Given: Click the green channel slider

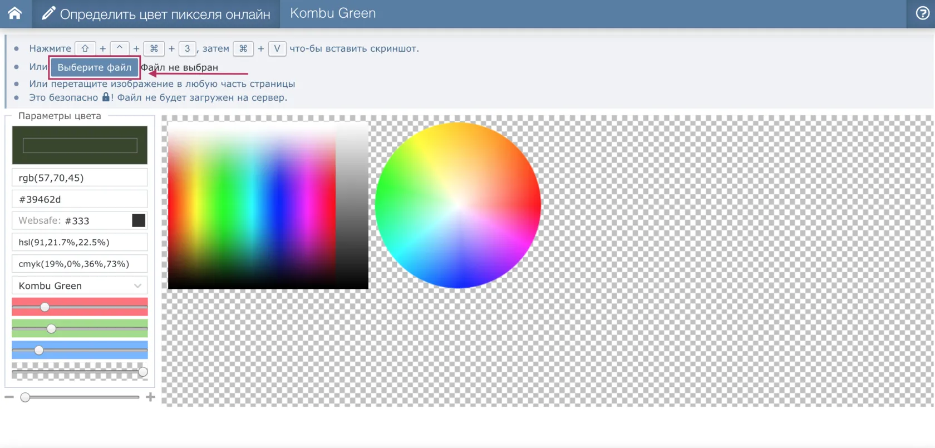Looking at the screenshot, I should click(x=80, y=328).
